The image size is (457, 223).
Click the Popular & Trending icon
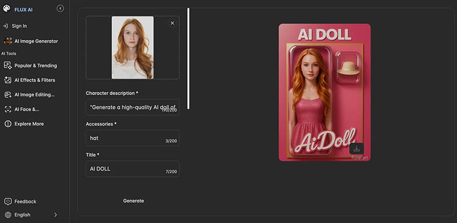pyautogui.click(x=7, y=66)
